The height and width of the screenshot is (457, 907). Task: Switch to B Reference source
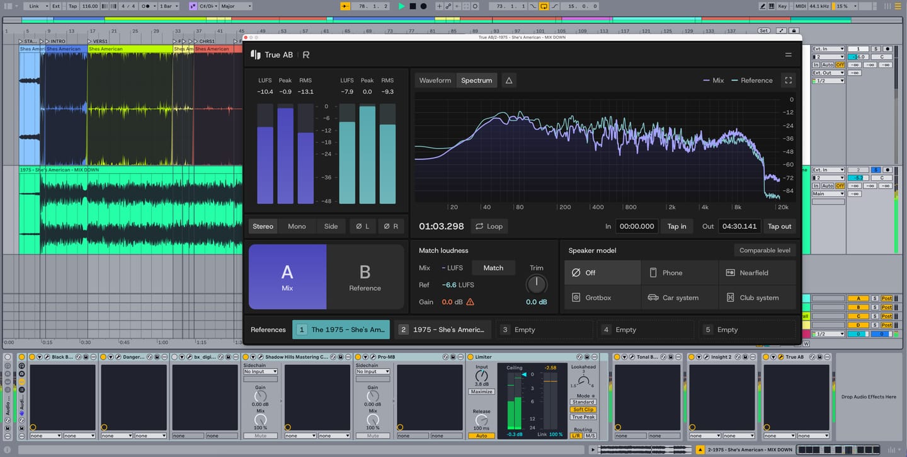click(x=365, y=277)
